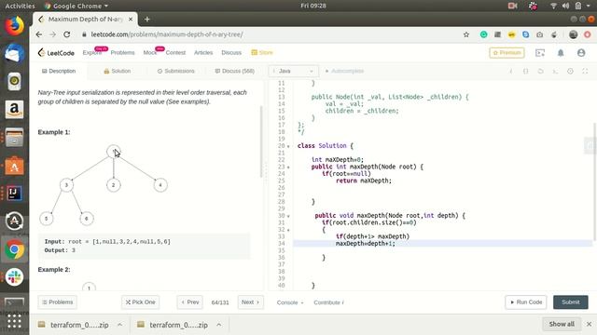Viewport: 597px width, 335px height.
Task: Open the Java language dropdown
Action: [293, 71]
